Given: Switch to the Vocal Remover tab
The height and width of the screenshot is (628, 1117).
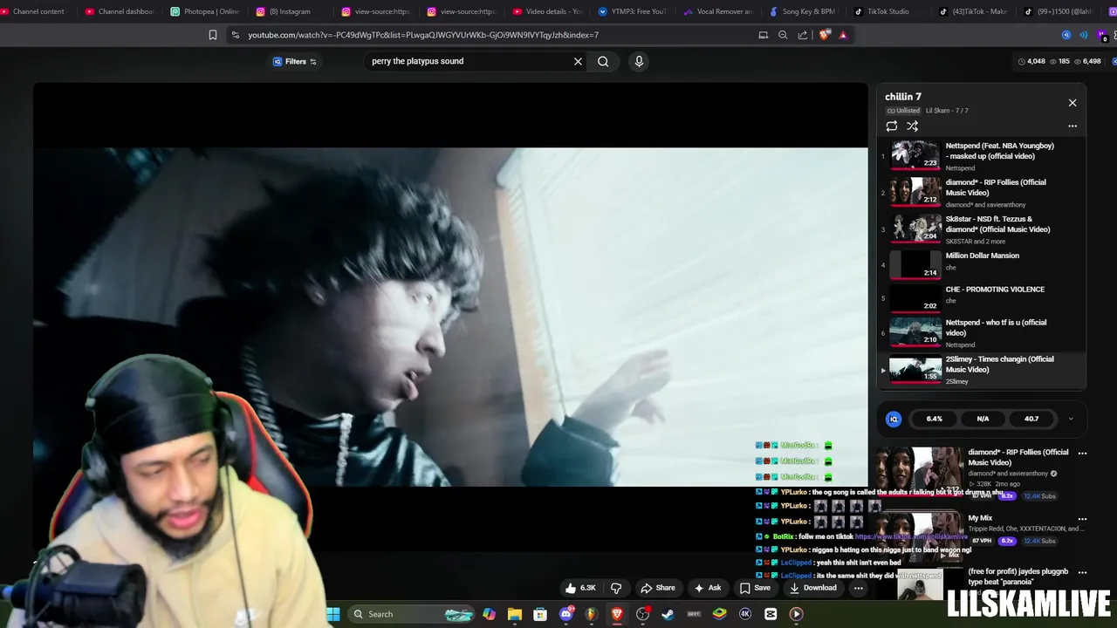Looking at the screenshot, I should [x=716, y=11].
